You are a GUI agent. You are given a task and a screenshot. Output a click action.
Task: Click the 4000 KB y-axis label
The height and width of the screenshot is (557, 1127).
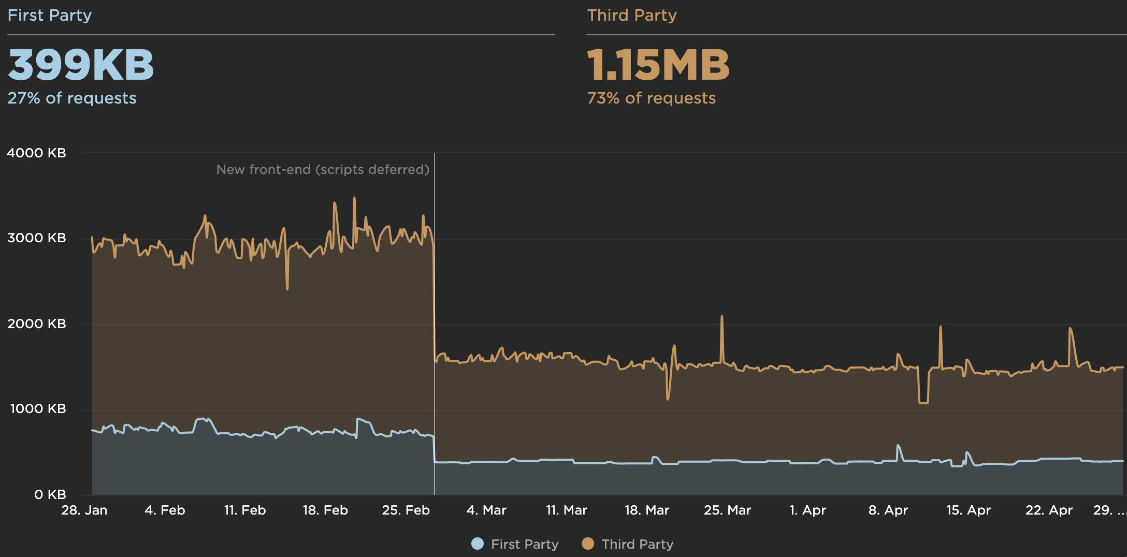[37, 153]
